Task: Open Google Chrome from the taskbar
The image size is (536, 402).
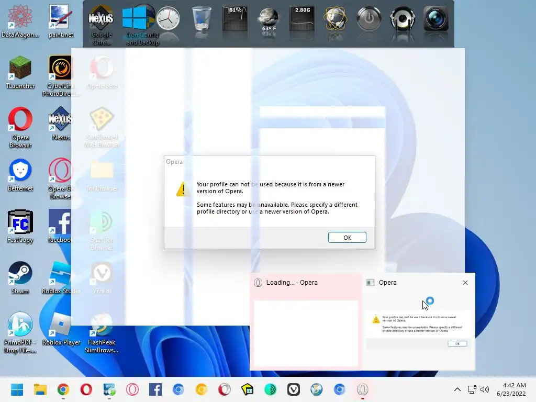Action: tap(63, 389)
